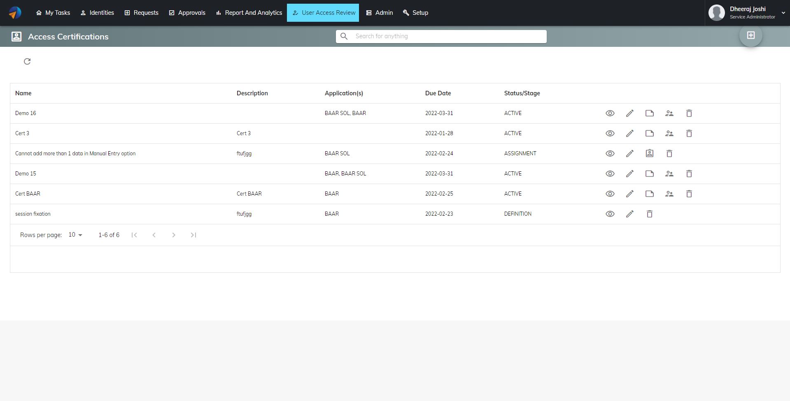
Task: Delete the Demo 16 certification
Action: [x=689, y=113]
